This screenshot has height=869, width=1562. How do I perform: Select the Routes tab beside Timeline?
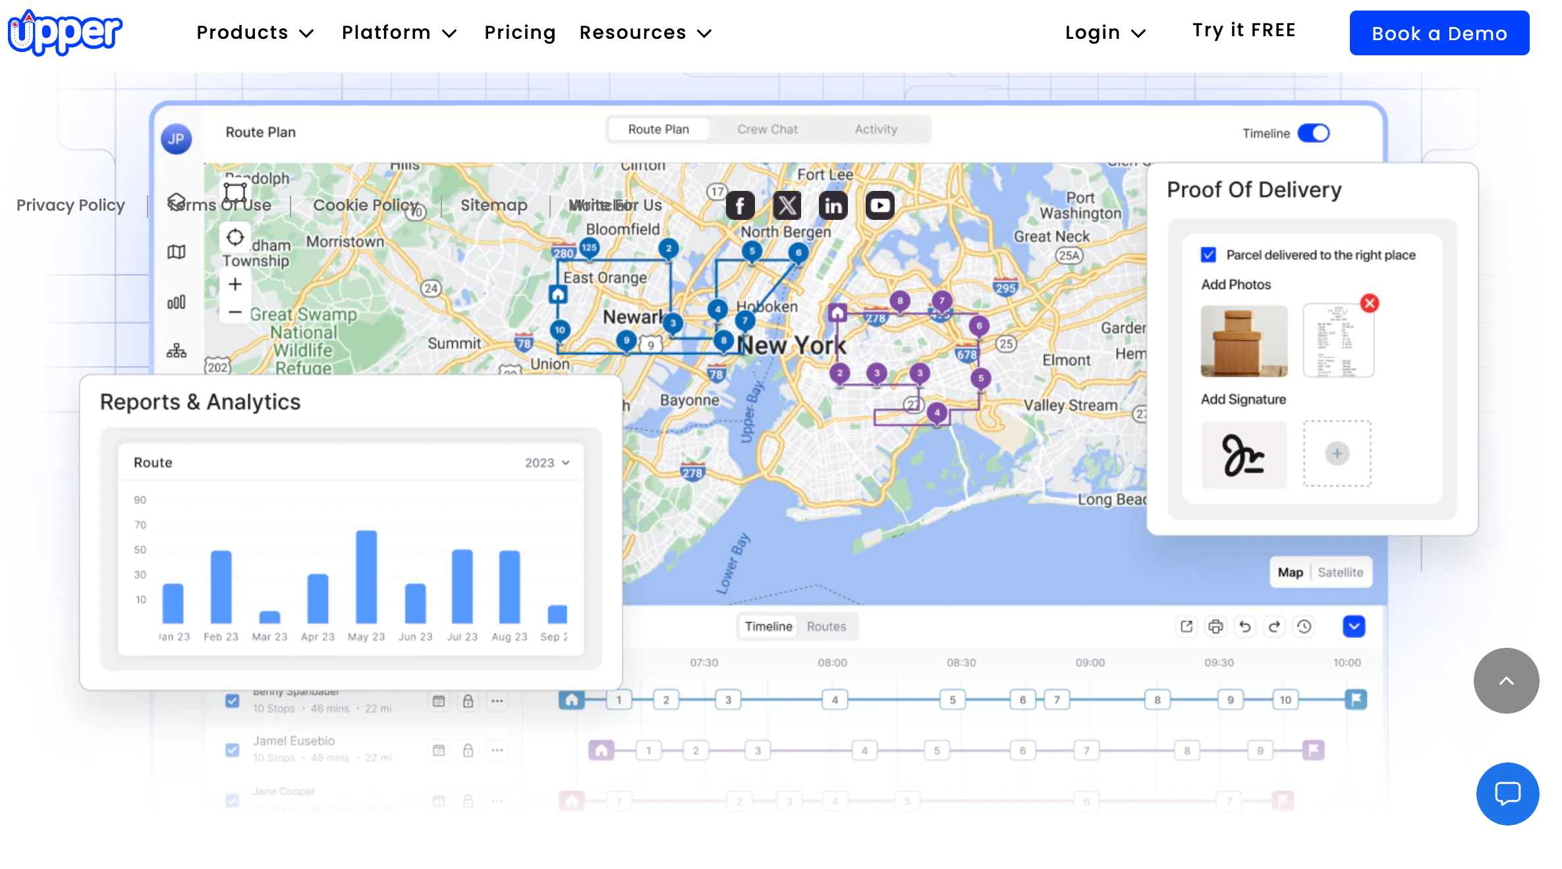(826, 626)
